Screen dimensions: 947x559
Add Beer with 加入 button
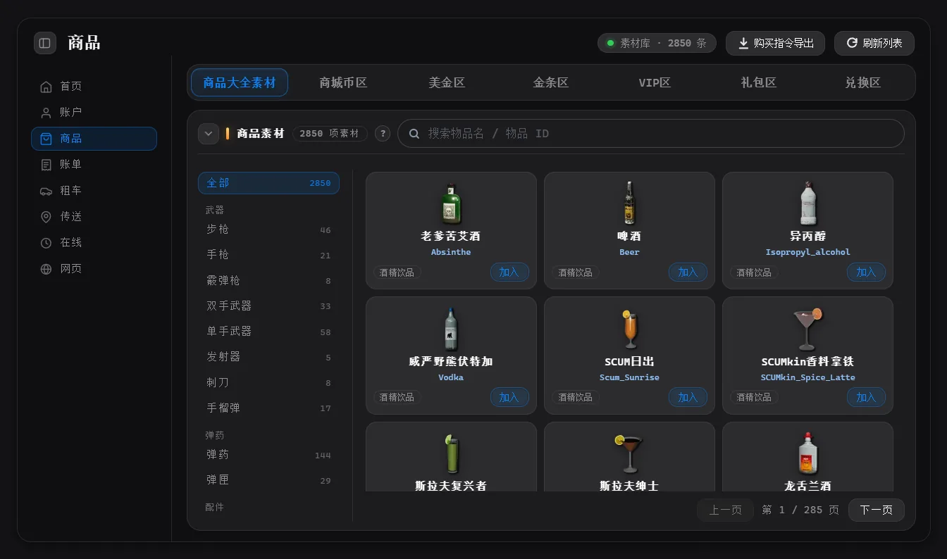[x=688, y=272]
